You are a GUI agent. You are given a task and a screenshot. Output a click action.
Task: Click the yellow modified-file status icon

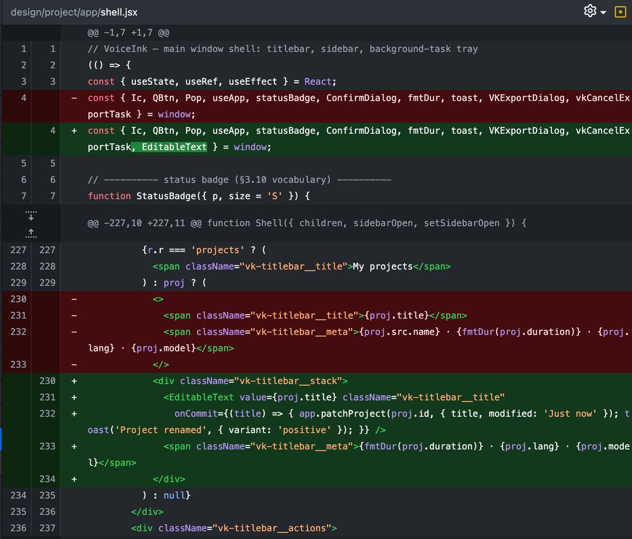tap(620, 12)
